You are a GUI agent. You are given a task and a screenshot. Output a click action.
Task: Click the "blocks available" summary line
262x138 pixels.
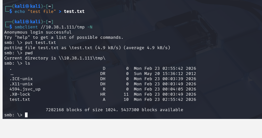[114, 110]
